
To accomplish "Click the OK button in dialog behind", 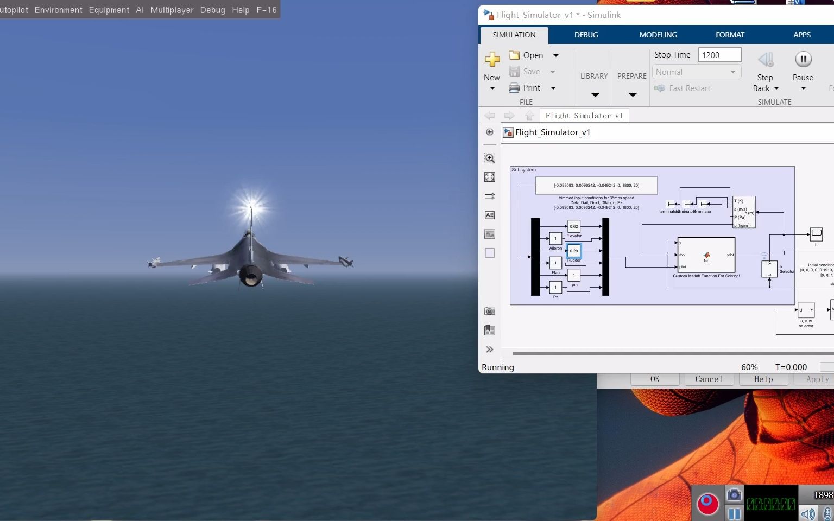I will [655, 379].
